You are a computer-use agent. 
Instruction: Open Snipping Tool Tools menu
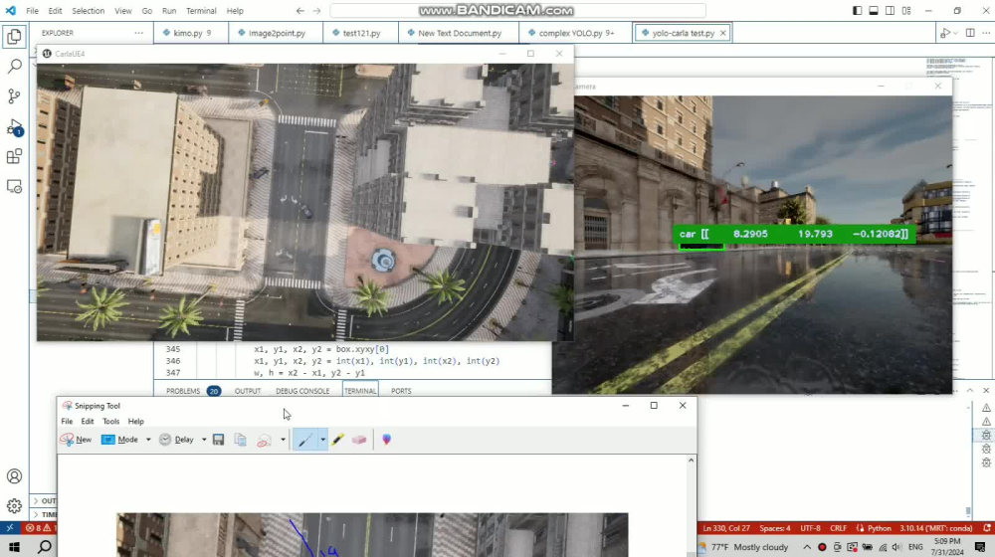pos(111,422)
